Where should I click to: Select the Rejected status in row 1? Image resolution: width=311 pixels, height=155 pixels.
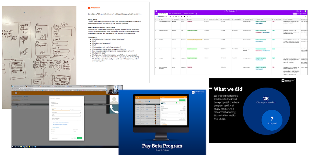[190, 21]
